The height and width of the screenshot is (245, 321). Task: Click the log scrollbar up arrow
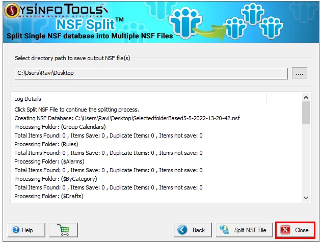[x=306, y=97]
